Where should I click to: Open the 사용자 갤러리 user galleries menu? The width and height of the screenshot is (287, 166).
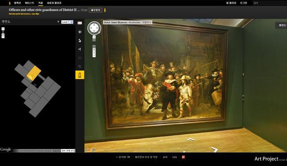54,3
